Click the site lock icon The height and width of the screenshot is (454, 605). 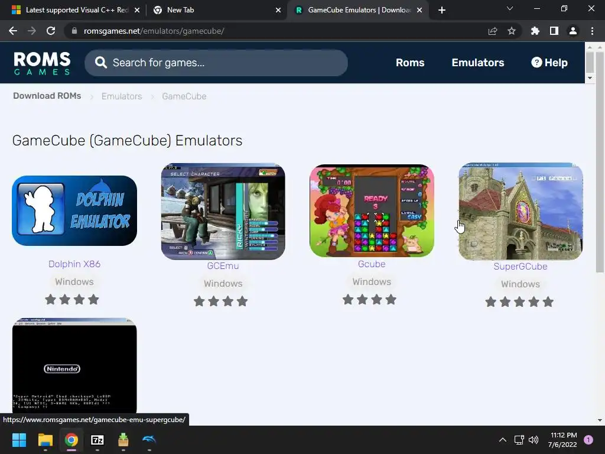(74, 31)
